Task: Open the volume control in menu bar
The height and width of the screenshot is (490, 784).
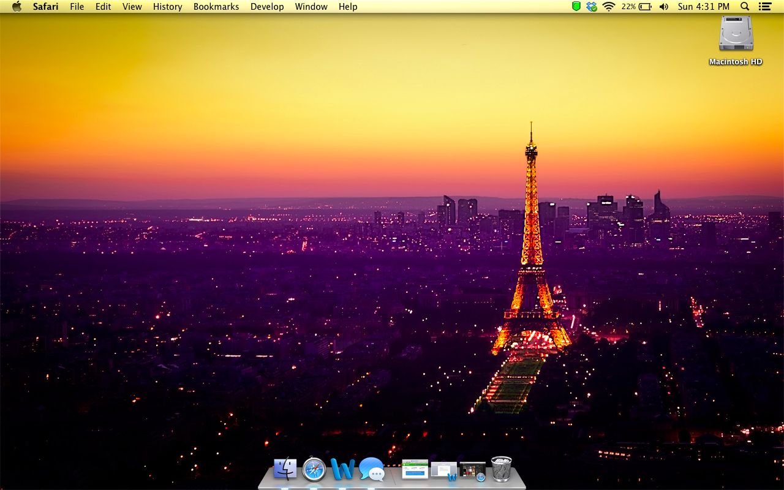Action: click(664, 7)
